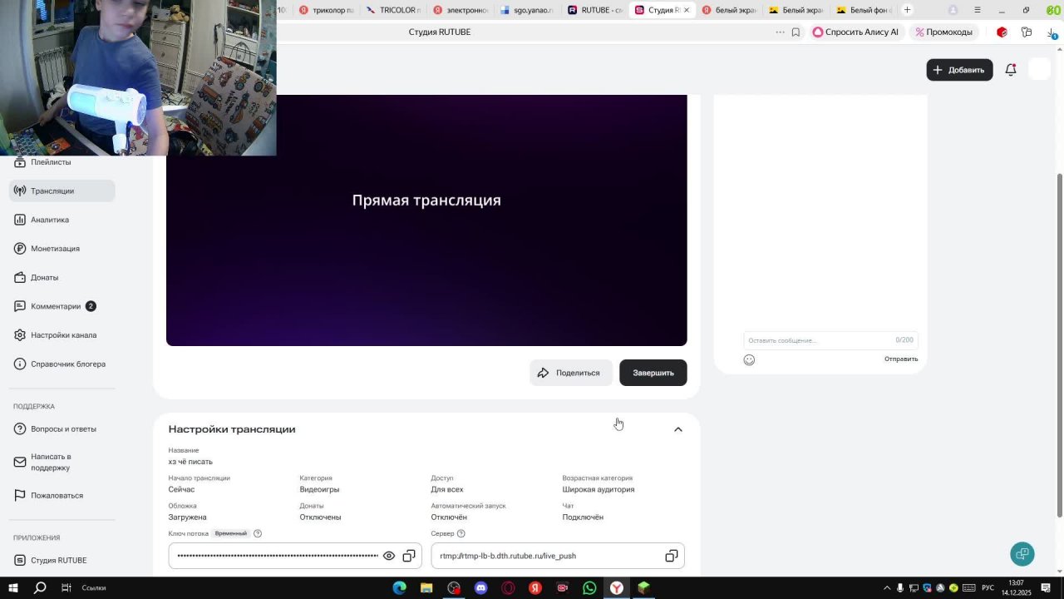Copy the stream key

[x=409, y=556]
